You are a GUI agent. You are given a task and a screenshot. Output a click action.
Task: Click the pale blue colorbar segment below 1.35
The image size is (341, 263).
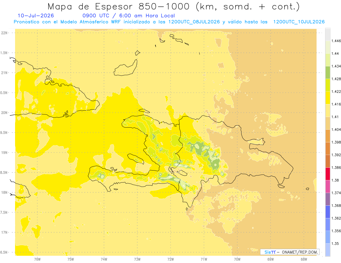(328, 250)
